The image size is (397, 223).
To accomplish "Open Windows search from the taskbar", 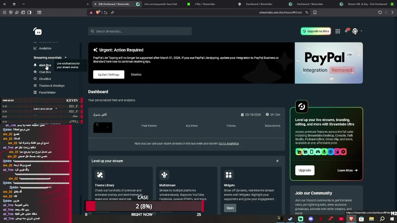I will click(382, 219).
